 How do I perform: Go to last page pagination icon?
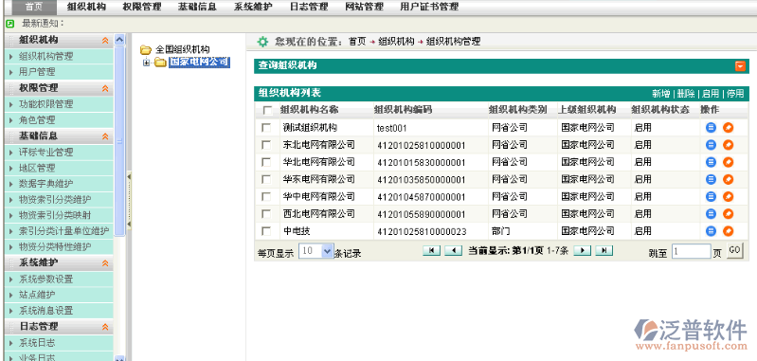(x=604, y=250)
